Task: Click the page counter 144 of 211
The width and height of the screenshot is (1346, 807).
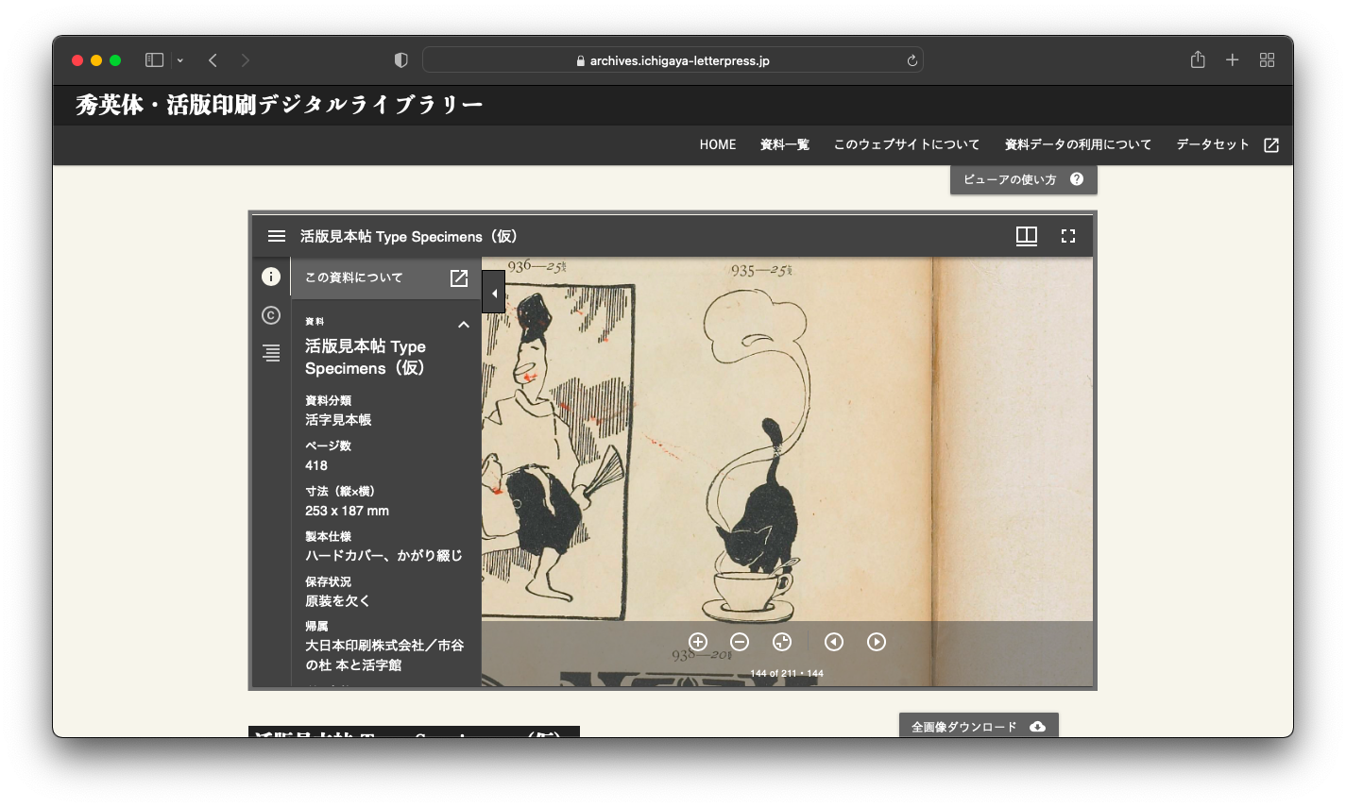Action: [787, 673]
